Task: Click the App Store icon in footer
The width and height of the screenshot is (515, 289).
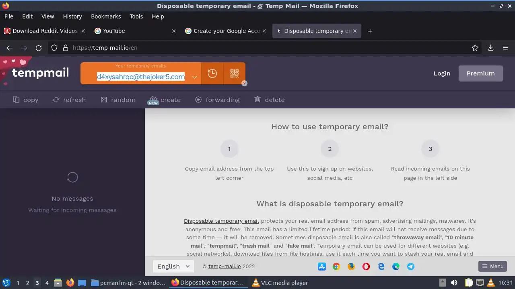Action: 322,267
